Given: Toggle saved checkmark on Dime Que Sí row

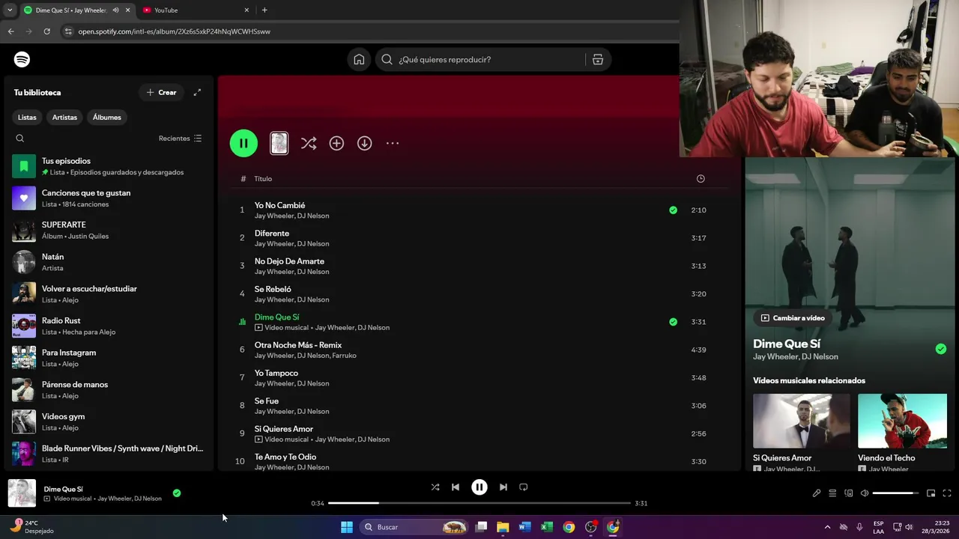Looking at the screenshot, I should point(673,322).
